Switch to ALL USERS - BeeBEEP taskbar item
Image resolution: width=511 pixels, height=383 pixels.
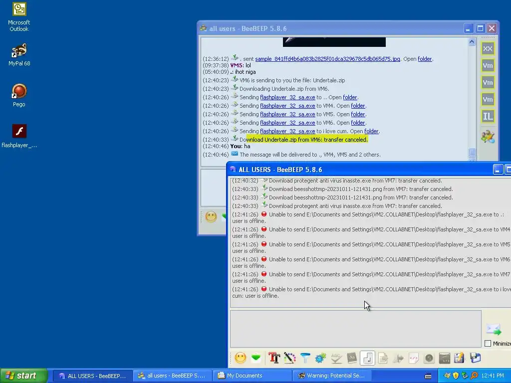click(92, 376)
